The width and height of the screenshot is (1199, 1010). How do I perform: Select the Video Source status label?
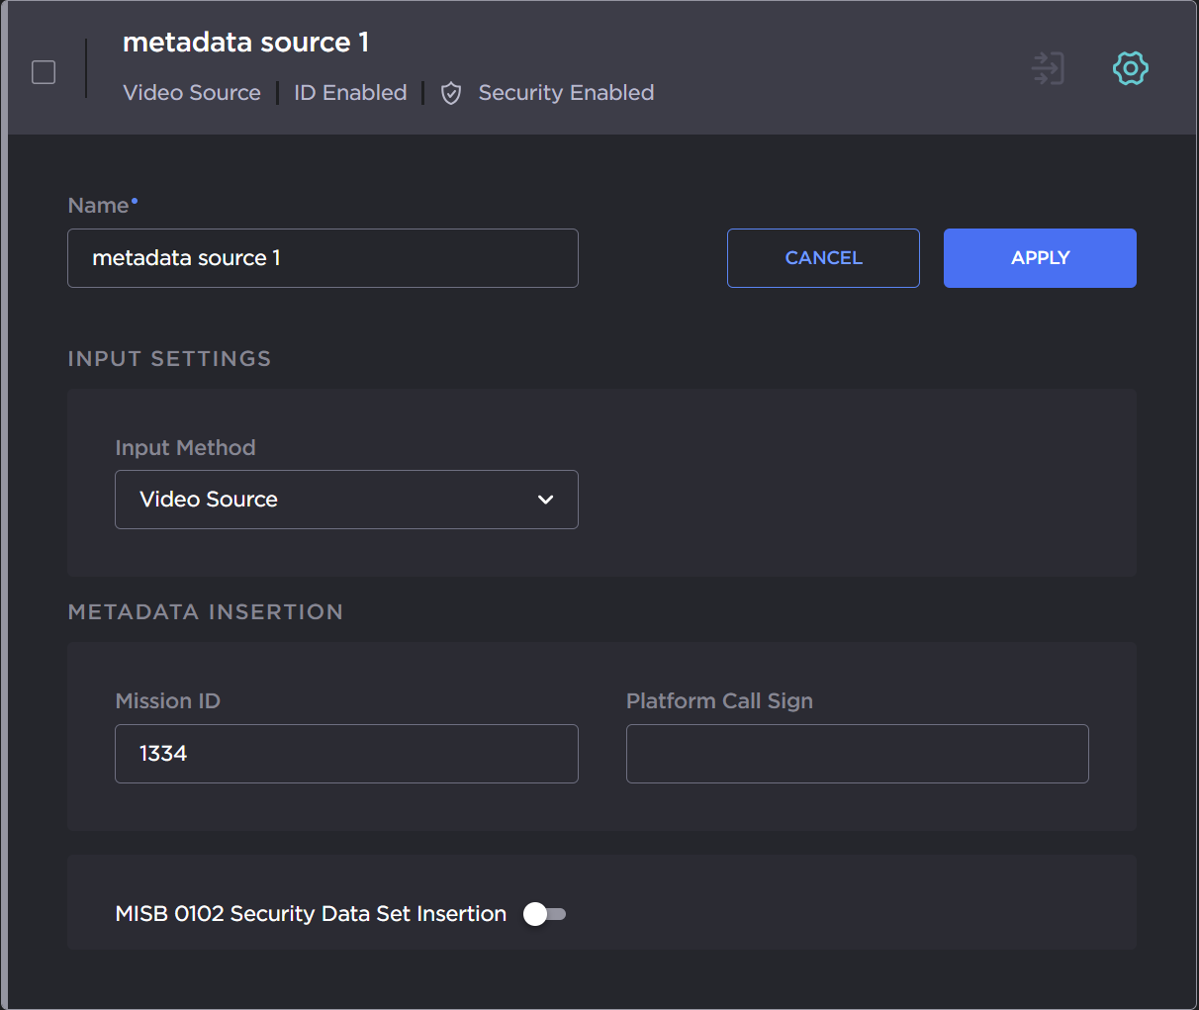tap(192, 93)
